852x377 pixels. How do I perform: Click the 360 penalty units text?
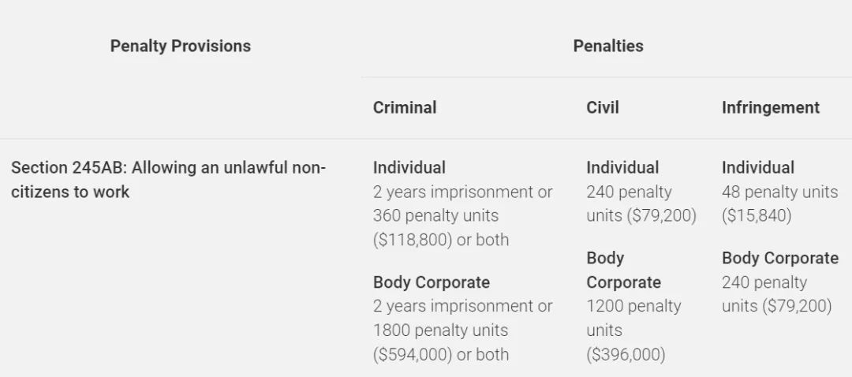tap(435, 215)
